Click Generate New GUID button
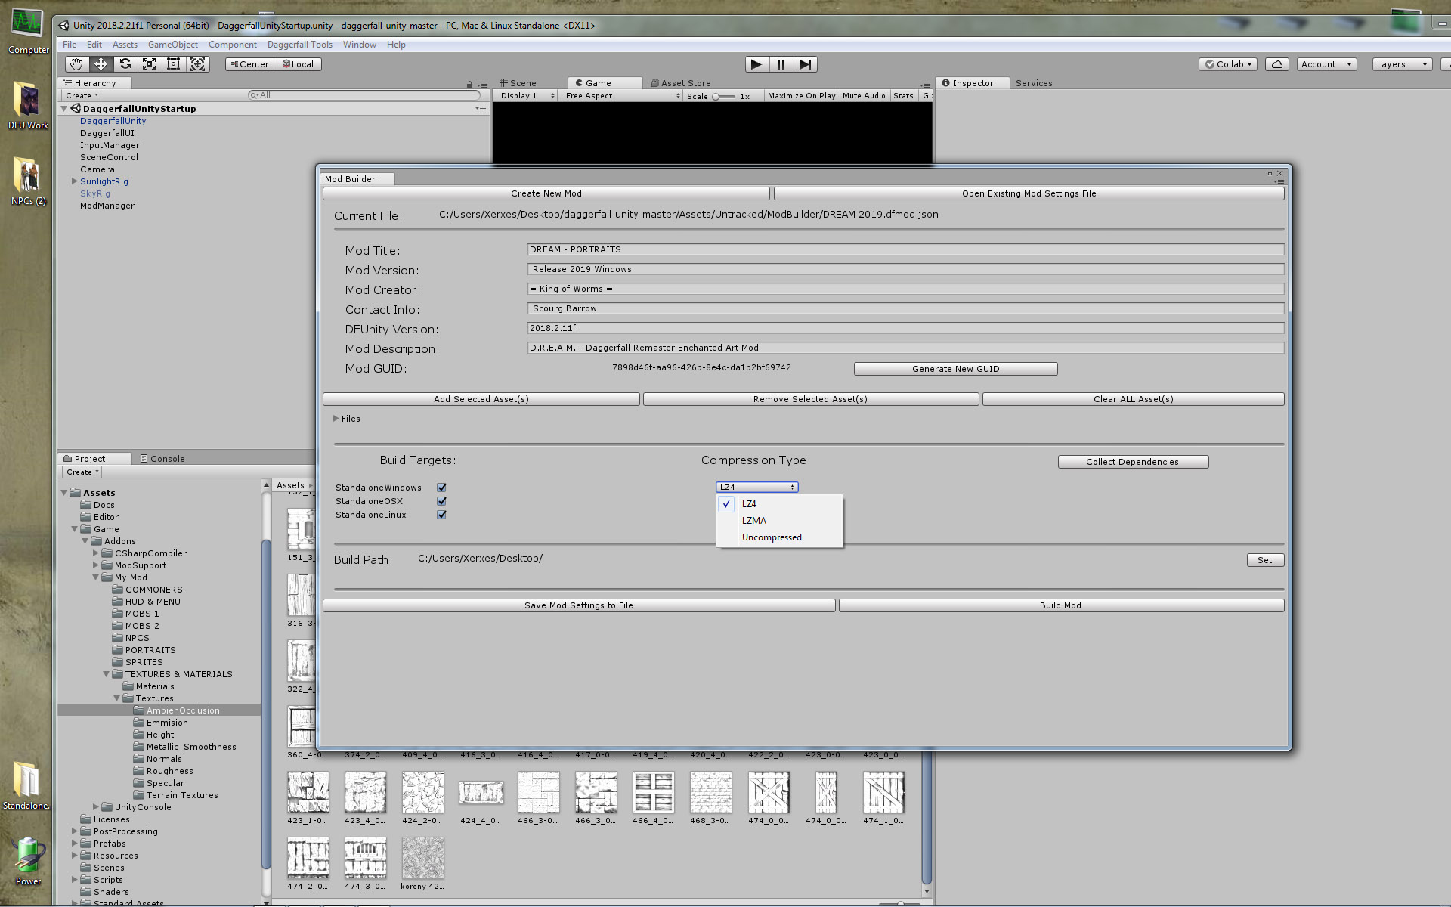Screen dimensions: 1451x907 pos(955,369)
